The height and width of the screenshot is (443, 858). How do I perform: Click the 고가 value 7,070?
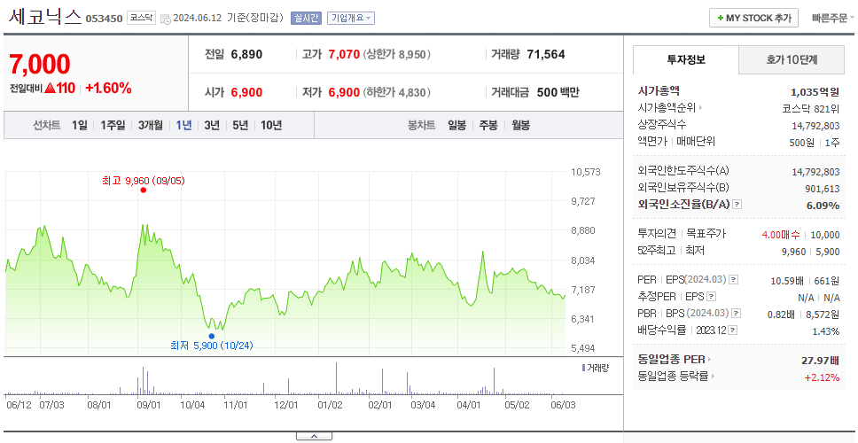(x=344, y=55)
